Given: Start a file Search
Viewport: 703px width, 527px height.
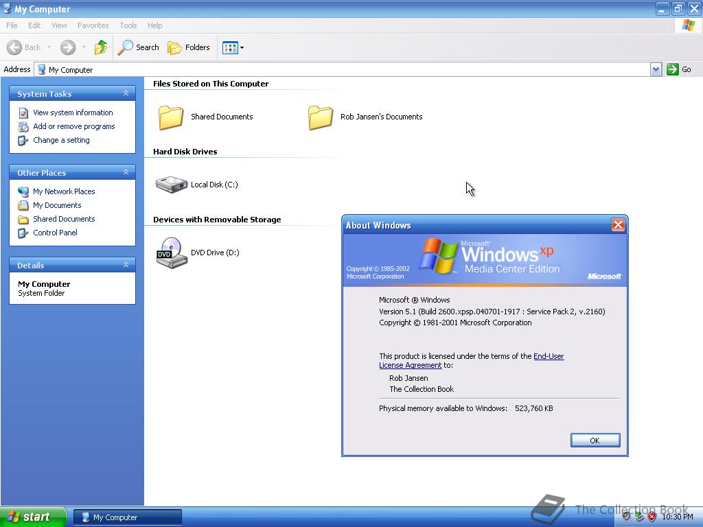Looking at the screenshot, I should [139, 47].
